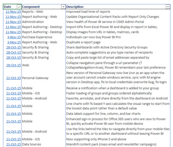Select cell 'New version of Personal Gateway now live'

[x=118, y=78]
